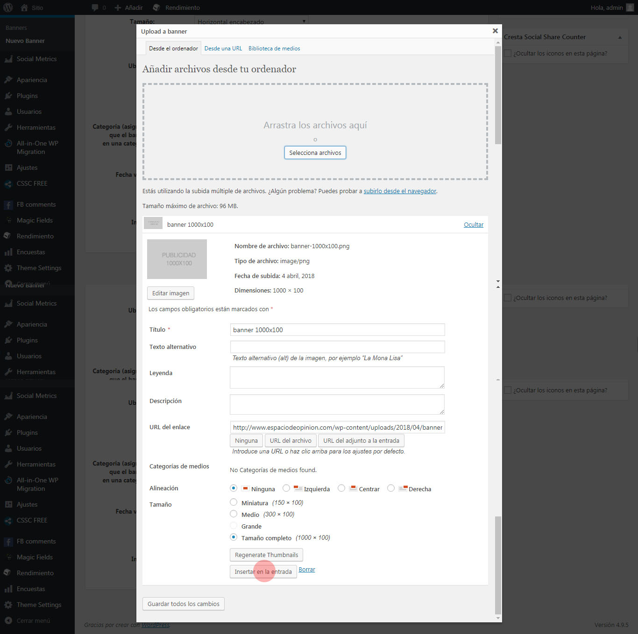Close the Upload a banner dialog
The height and width of the screenshot is (634, 638).
click(x=495, y=31)
